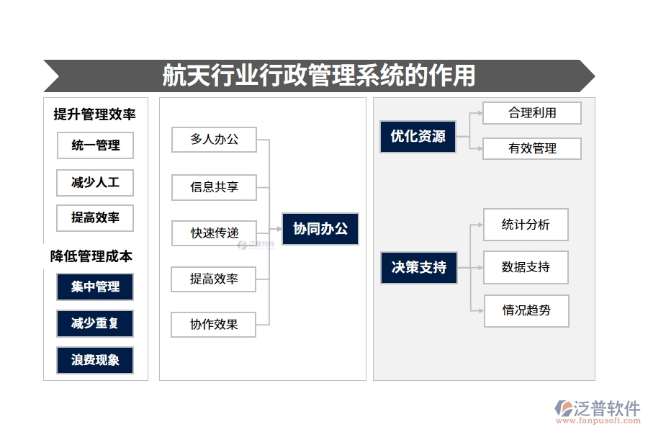Click the 统一管理 box
Viewport: 648px width, 432px height.
(x=95, y=145)
